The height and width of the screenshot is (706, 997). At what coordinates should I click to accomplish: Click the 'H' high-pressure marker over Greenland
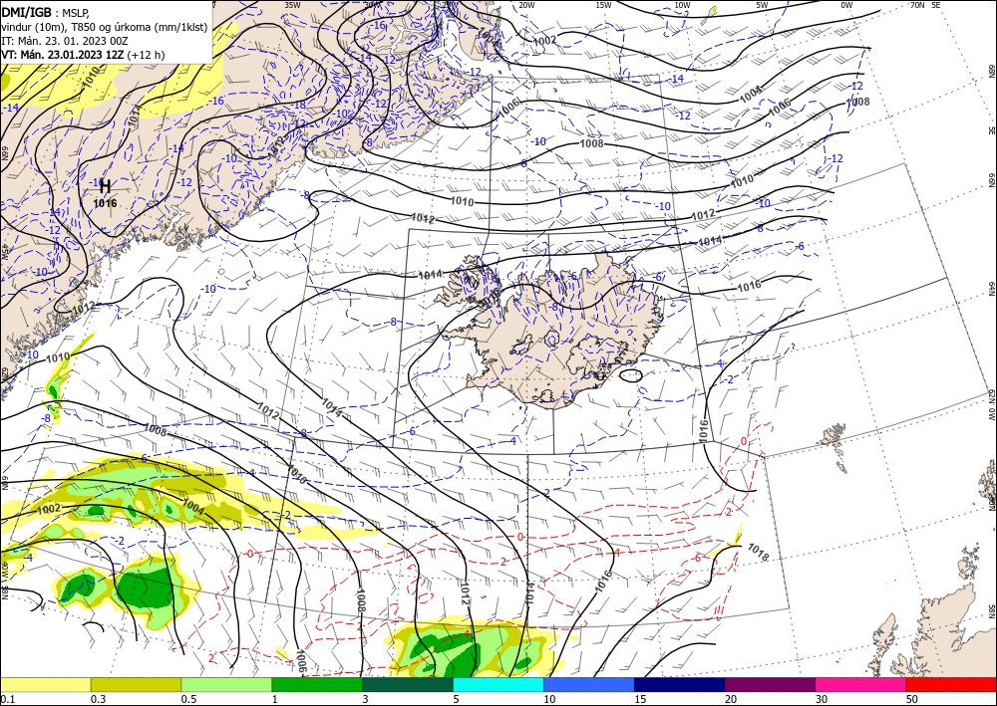click(x=106, y=186)
